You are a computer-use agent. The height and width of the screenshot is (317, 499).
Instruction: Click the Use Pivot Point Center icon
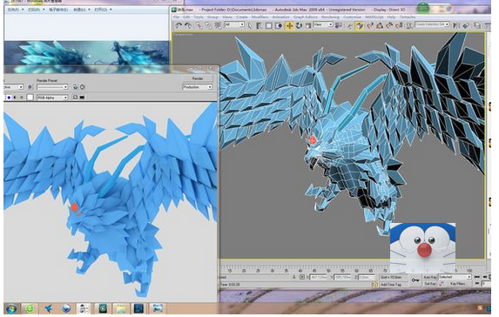(x=338, y=25)
